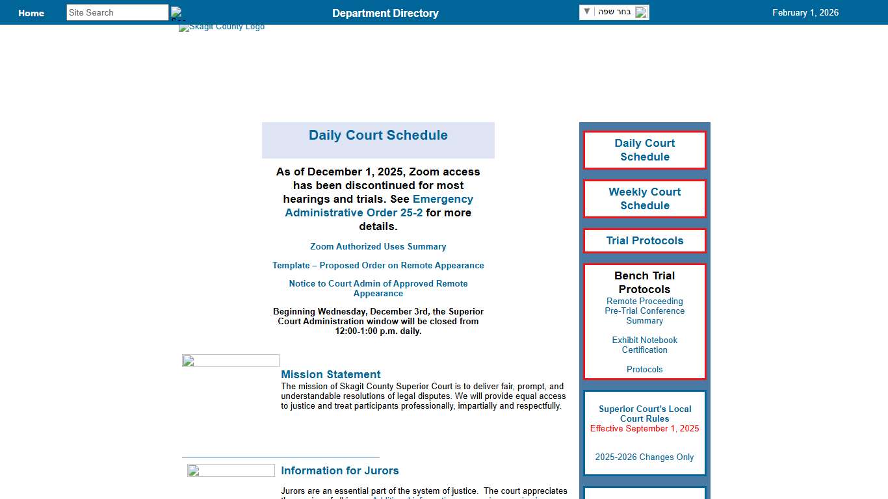Viewport: 888px width, 499px height.
Task: Click the image beside Mission Statement
Action: coord(231,361)
